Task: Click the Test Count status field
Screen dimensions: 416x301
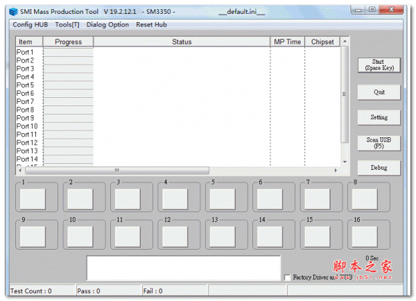Action: [x=42, y=291]
